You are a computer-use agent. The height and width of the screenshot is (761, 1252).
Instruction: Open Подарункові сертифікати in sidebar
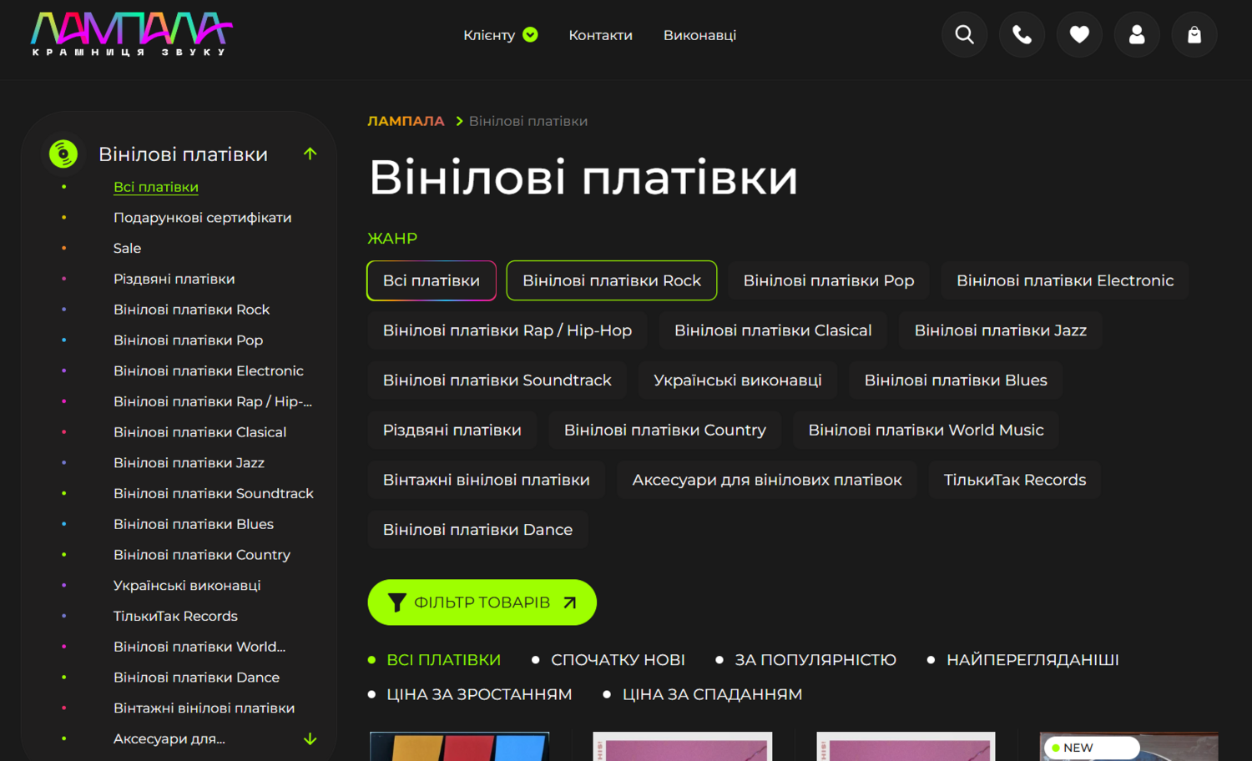point(202,218)
